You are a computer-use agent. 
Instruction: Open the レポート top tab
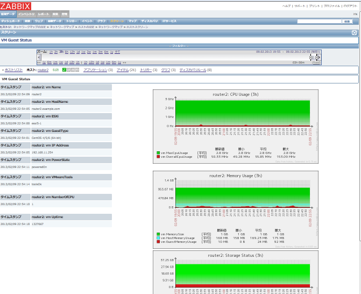coord(44,14)
